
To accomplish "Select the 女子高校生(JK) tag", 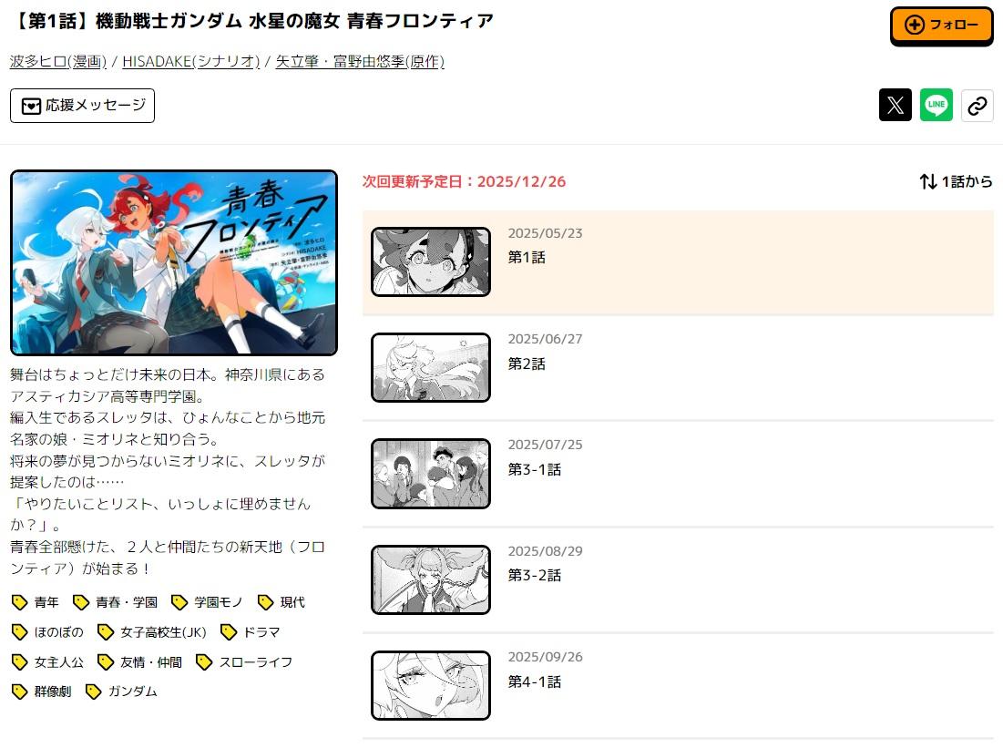I will click(151, 632).
